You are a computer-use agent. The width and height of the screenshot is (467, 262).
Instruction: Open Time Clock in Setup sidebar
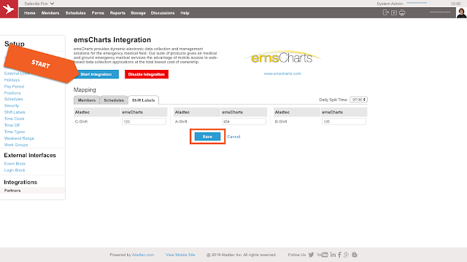coord(14,119)
